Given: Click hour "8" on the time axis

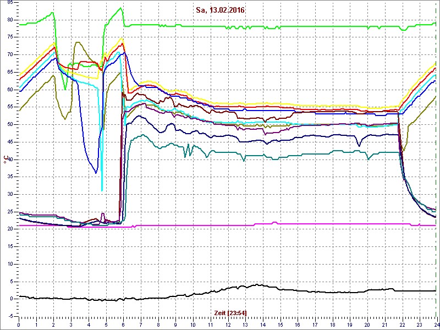Looking at the screenshot, I should coord(158,325).
